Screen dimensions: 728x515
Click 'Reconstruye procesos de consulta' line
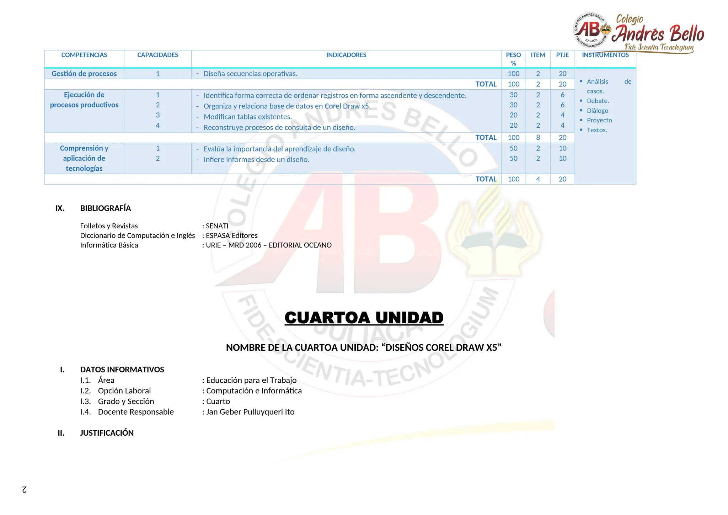pyautogui.click(x=279, y=127)
